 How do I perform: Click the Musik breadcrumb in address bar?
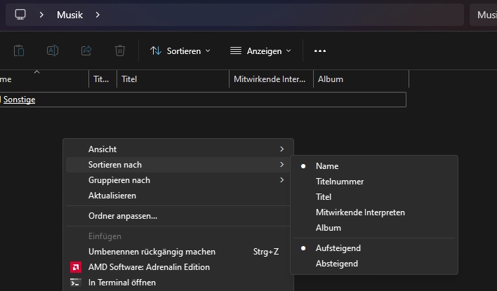(70, 15)
